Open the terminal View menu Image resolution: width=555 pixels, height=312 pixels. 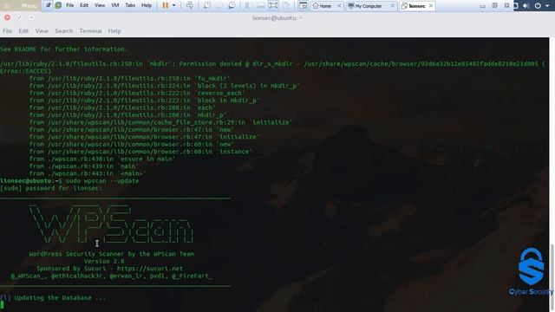pyautogui.click(x=42, y=31)
